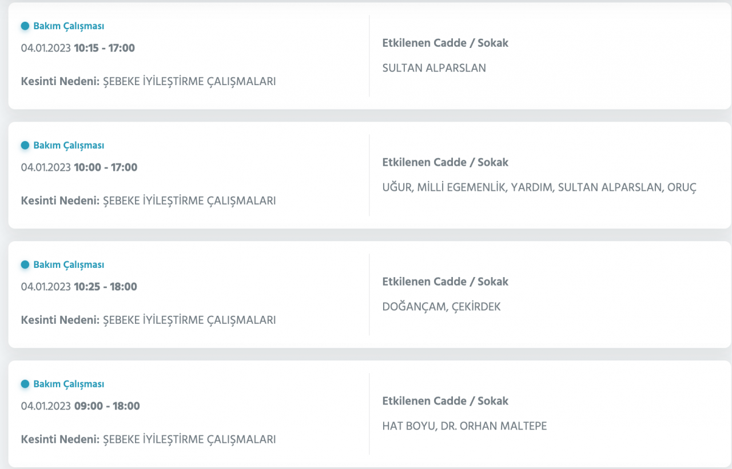The image size is (732, 469).
Task: Click the blue status dot in the 10:15 - 17:00 card
Action: tap(25, 26)
